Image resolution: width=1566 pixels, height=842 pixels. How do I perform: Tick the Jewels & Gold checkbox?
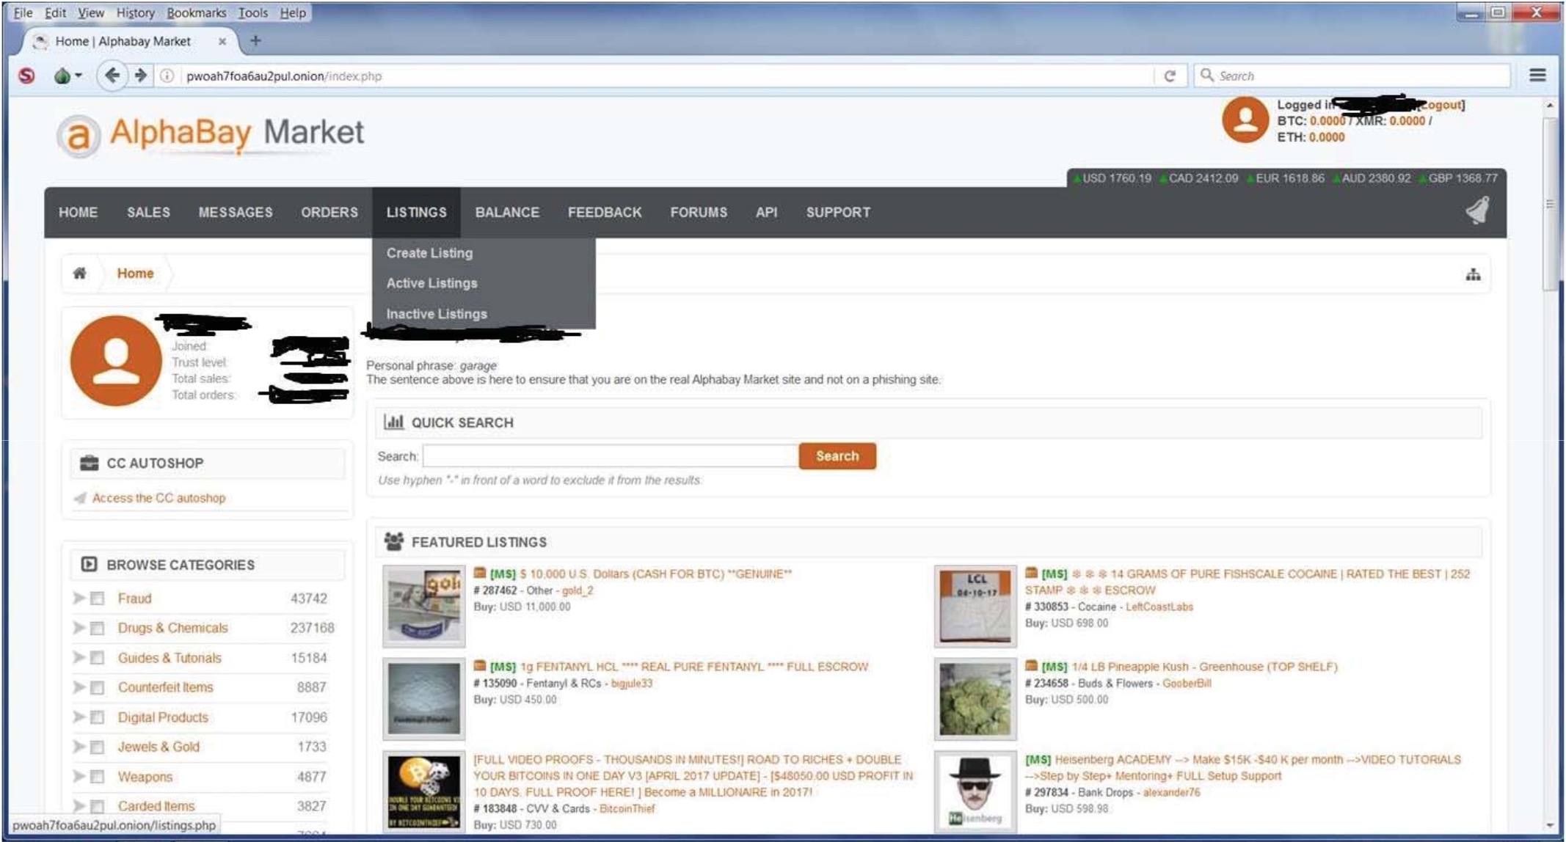pyautogui.click(x=97, y=747)
